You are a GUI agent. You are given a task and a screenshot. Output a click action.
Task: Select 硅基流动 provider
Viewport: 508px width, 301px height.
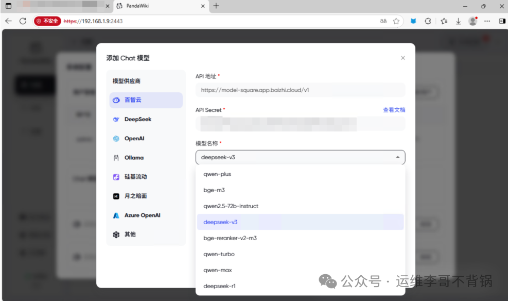pyautogui.click(x=146, y=177)
